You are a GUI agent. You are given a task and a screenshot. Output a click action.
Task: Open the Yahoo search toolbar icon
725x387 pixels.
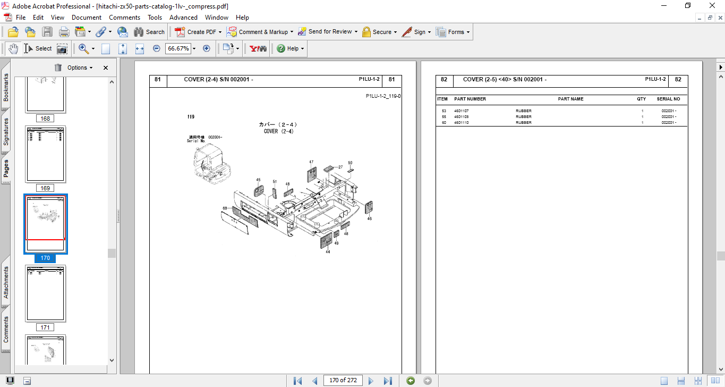257,48
